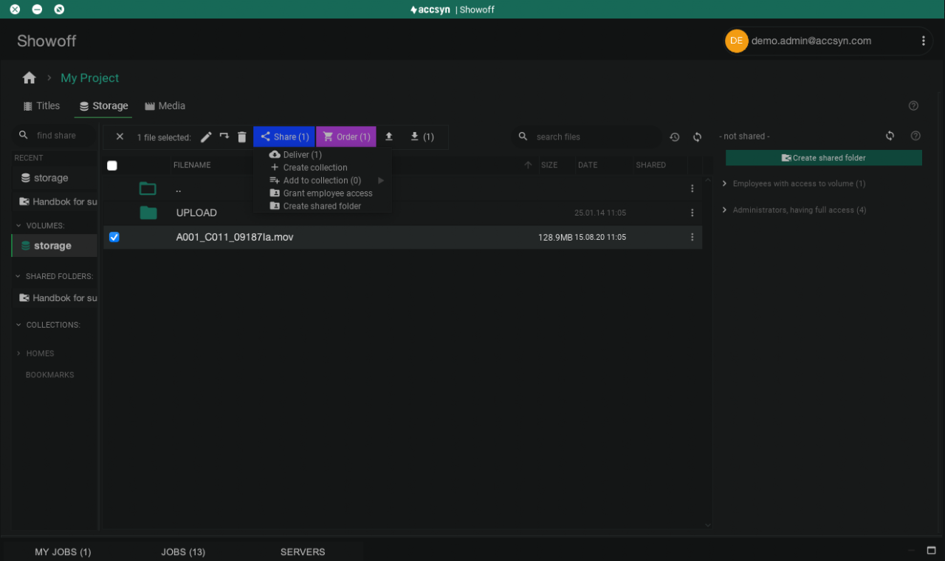The image size is (945, 561).
Task: Open row options for A001_C011_09187la.mov
Action: (692, 237)
